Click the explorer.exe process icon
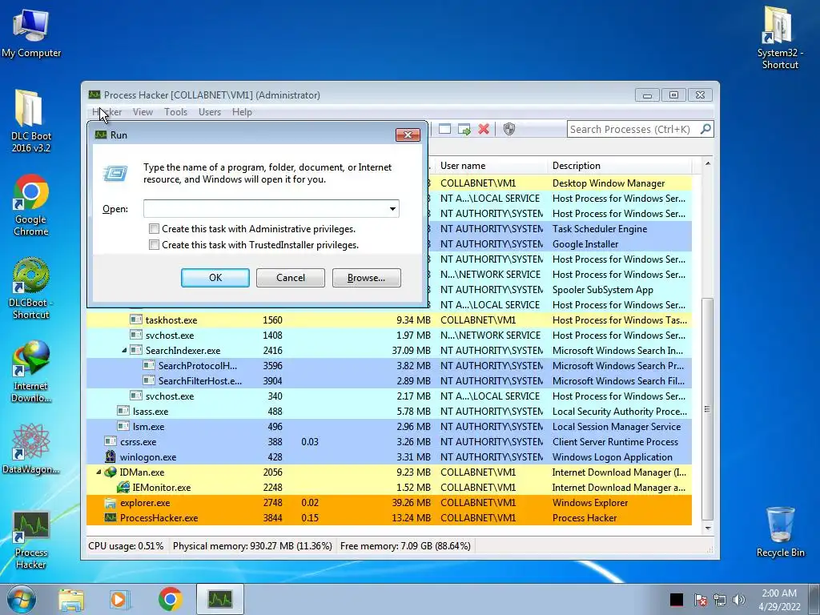Screen dimensions: 820x615 (111, 503)
